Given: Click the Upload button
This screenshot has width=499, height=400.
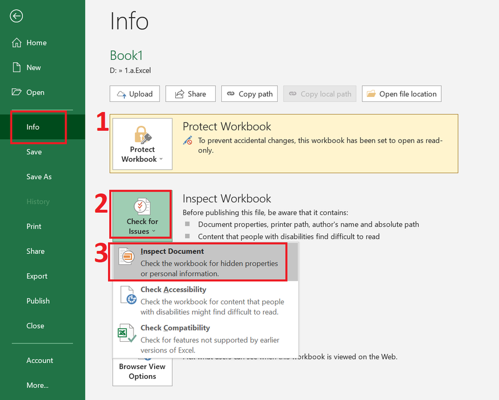Looking at the screenshot, I should point(135,94).
